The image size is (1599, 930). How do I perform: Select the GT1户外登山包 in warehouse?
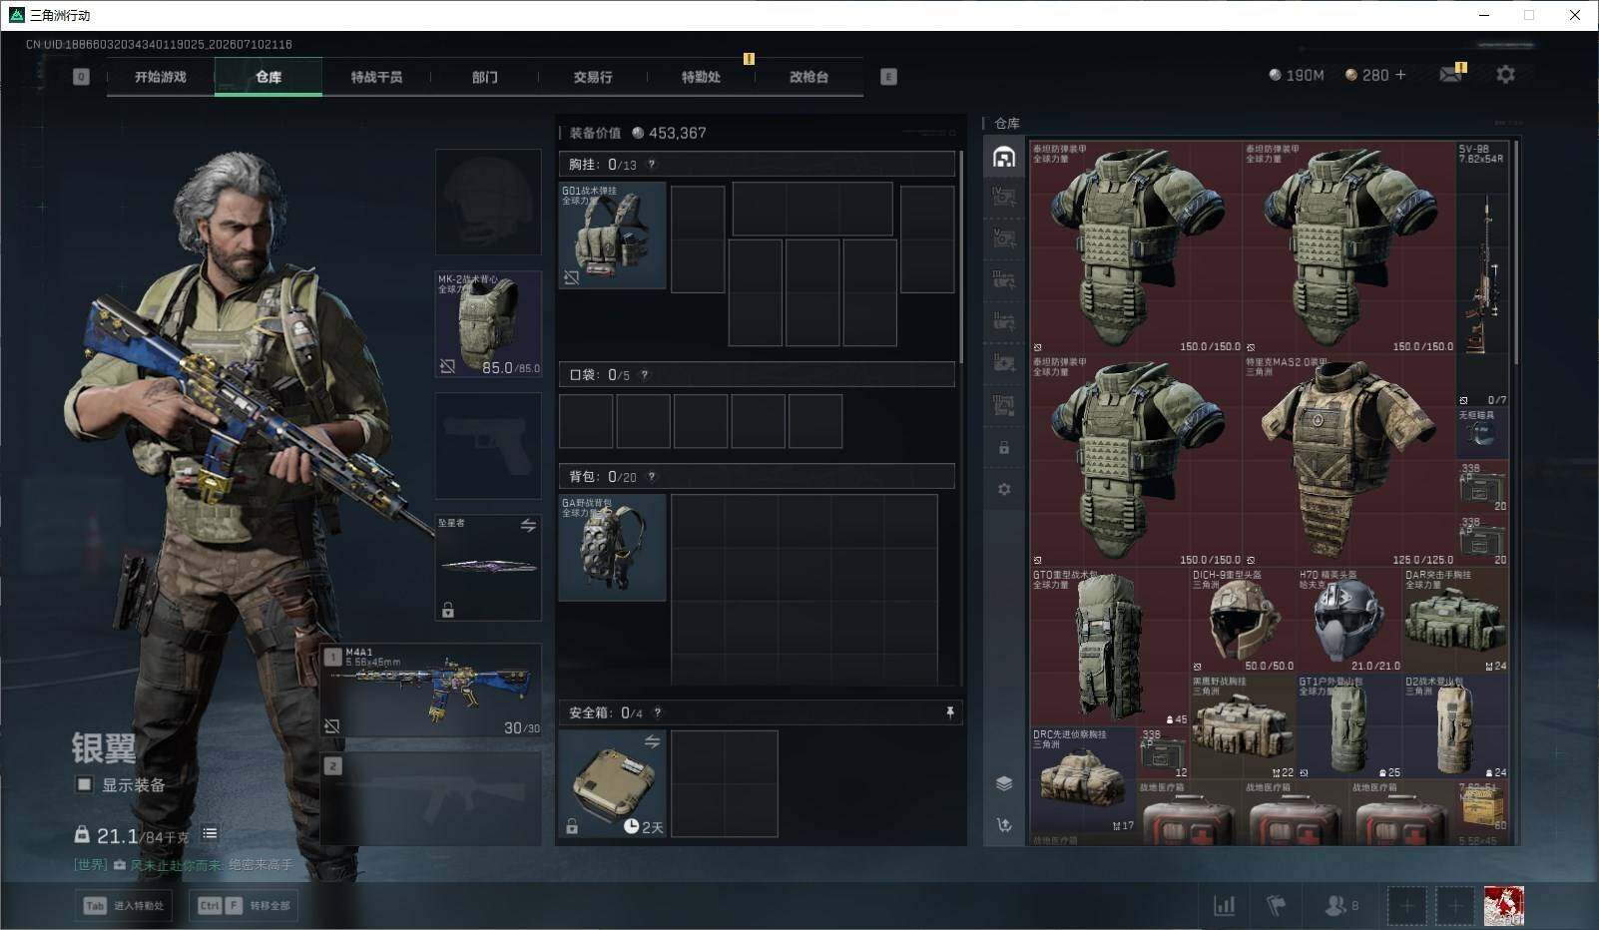[1349, 727]
